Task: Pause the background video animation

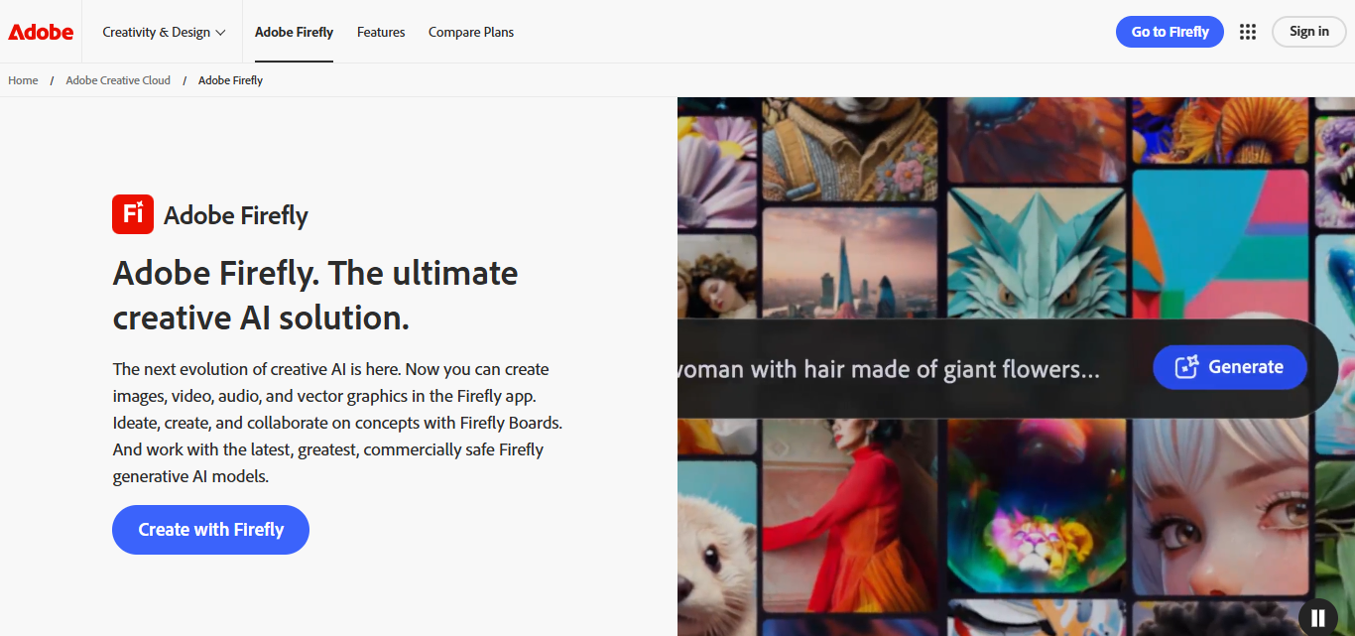Action: [x=1318, y=617]
